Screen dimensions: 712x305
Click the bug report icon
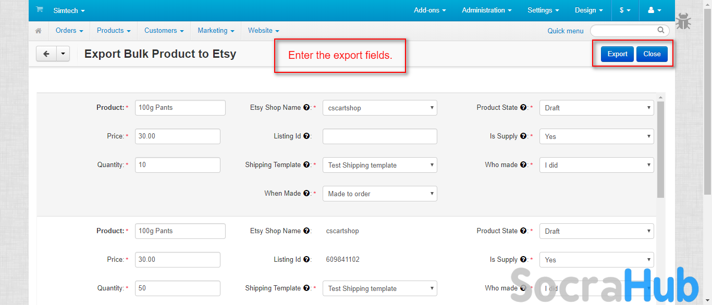(x=683, y=21)
